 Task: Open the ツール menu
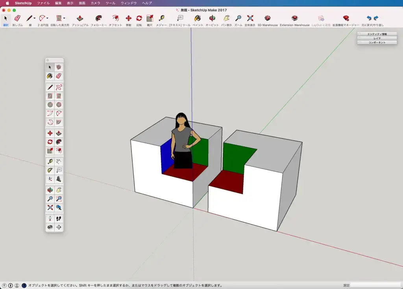pos(111,3)
